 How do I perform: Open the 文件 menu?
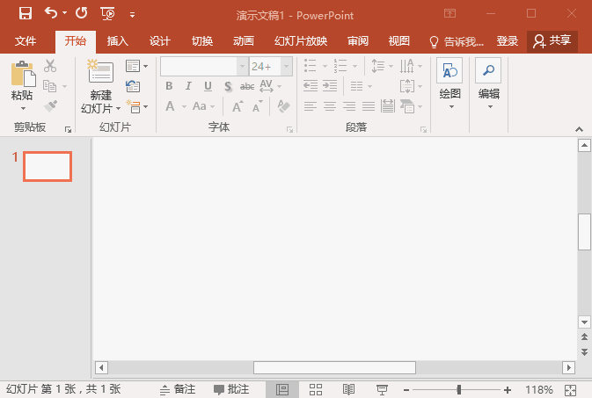click(x=26, y=40)
